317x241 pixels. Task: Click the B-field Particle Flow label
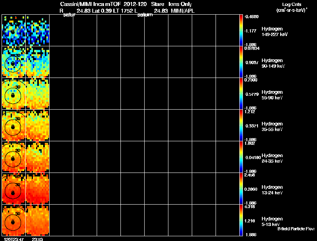click(x=296, y=229)
